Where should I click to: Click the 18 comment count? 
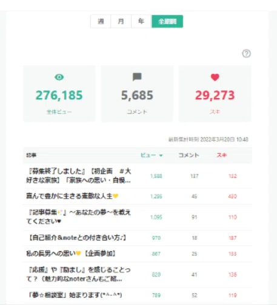click(195, 238)
